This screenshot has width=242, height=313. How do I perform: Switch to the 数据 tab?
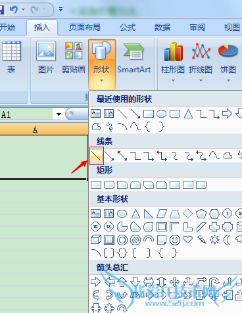point(162,28)
